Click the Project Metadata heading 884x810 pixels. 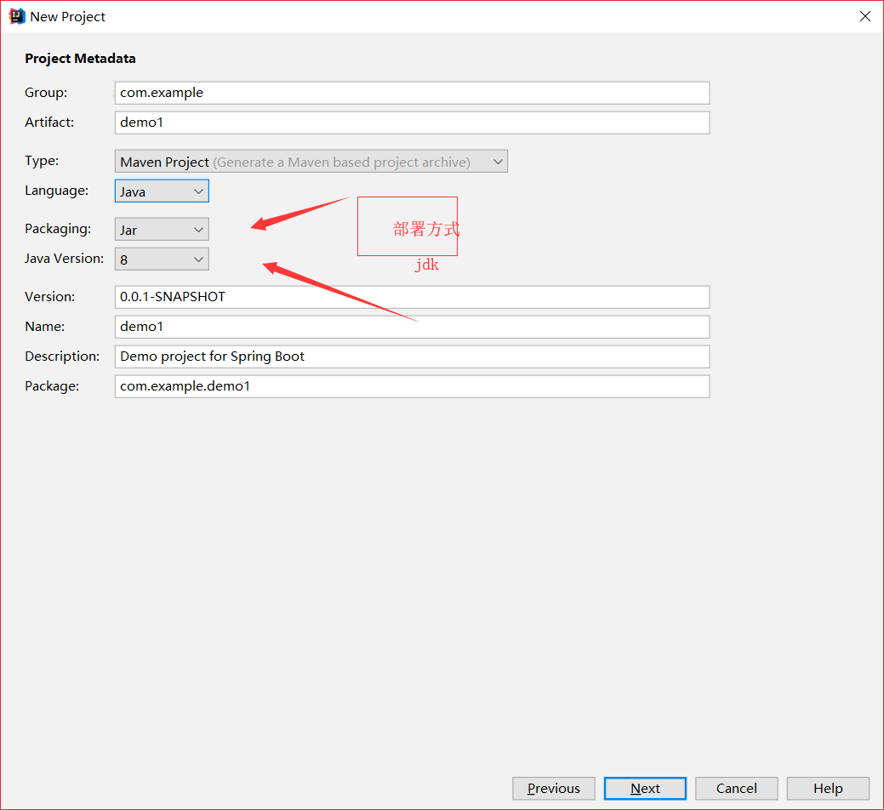(80, 59)
